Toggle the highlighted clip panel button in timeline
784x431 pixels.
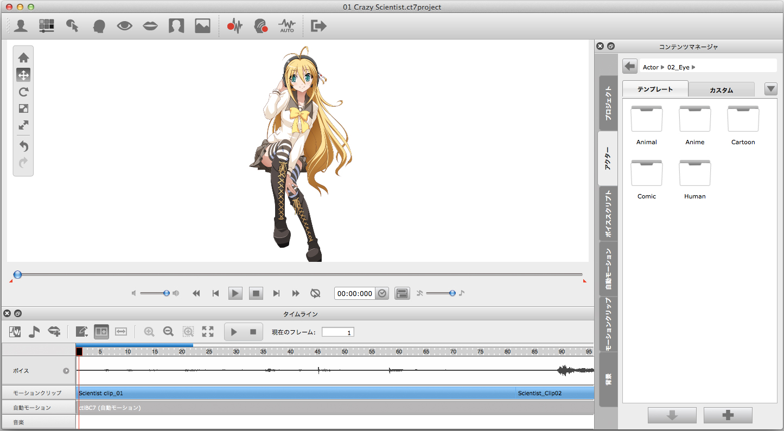[101, 331]
